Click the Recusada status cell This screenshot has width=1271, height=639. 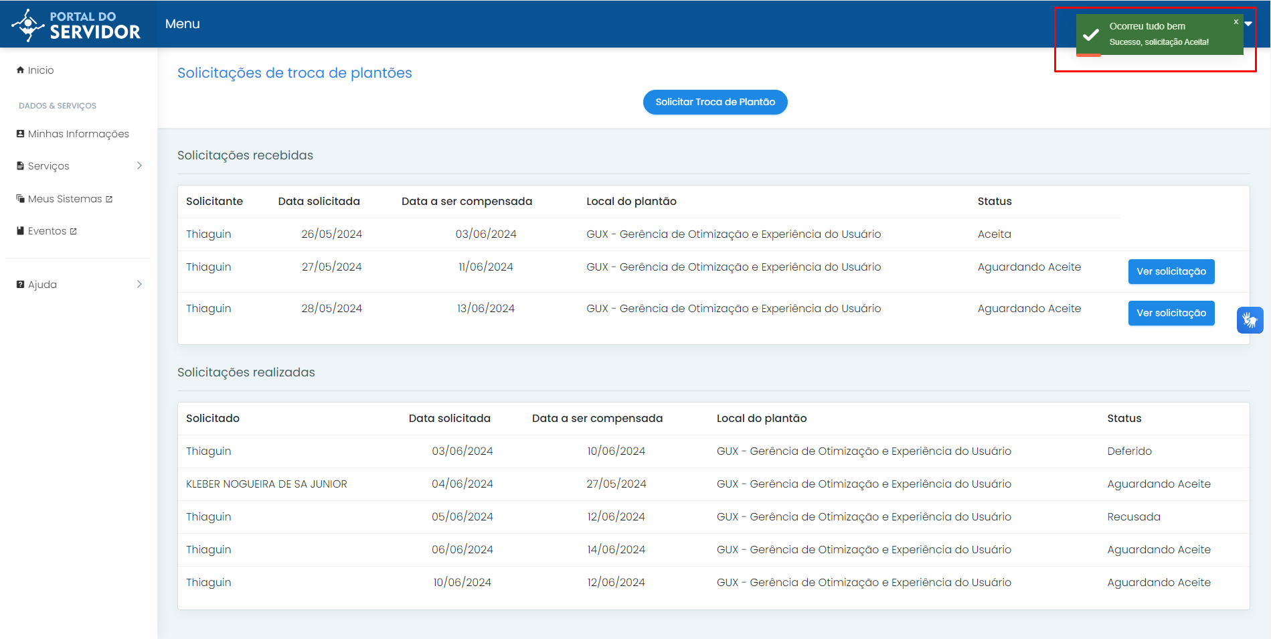point(1133,517)
